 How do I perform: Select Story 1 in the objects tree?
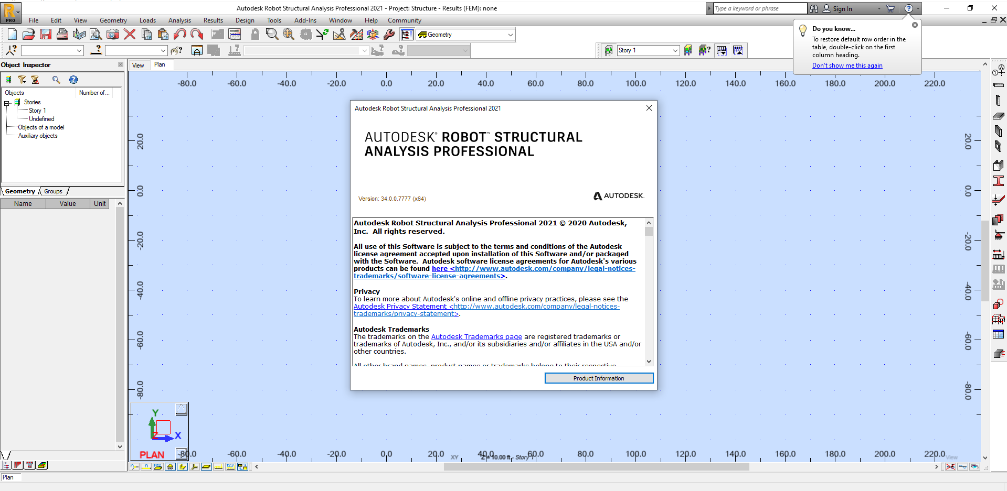pyautogui.click(x=37, y=111)
